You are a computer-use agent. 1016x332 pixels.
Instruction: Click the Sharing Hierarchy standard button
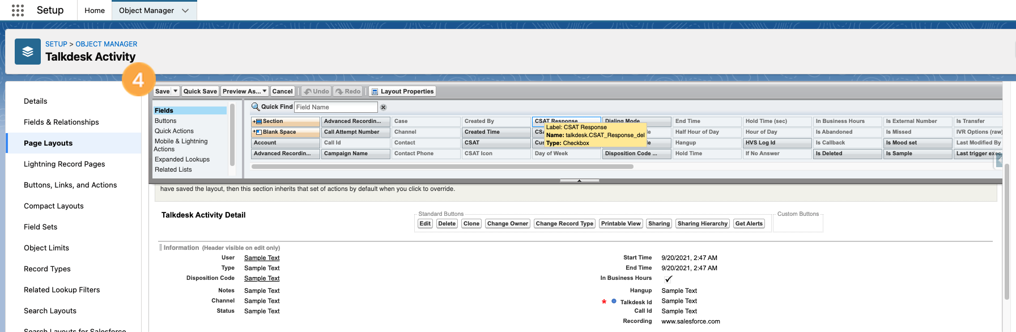[702, 224]
